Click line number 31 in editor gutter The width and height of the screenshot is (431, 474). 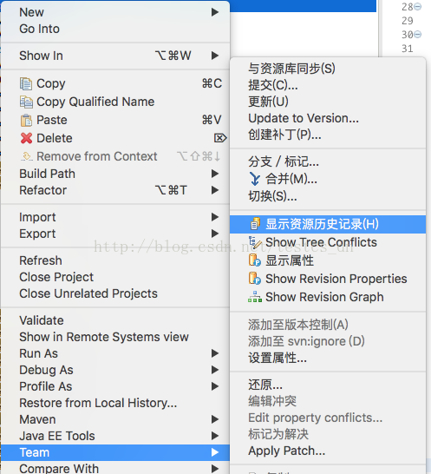(407, 49)
